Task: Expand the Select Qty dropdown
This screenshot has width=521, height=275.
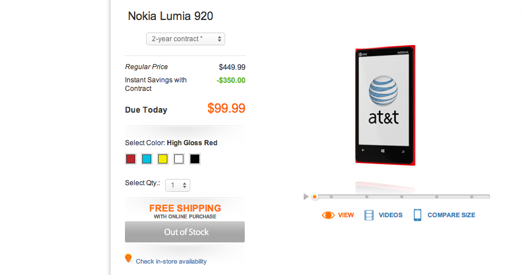Action: 178,185
